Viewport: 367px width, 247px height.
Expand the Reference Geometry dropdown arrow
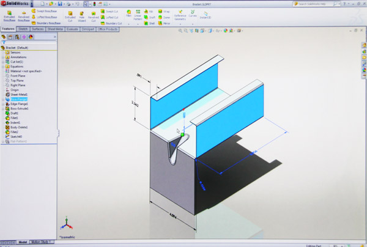[x=180, y=24]
